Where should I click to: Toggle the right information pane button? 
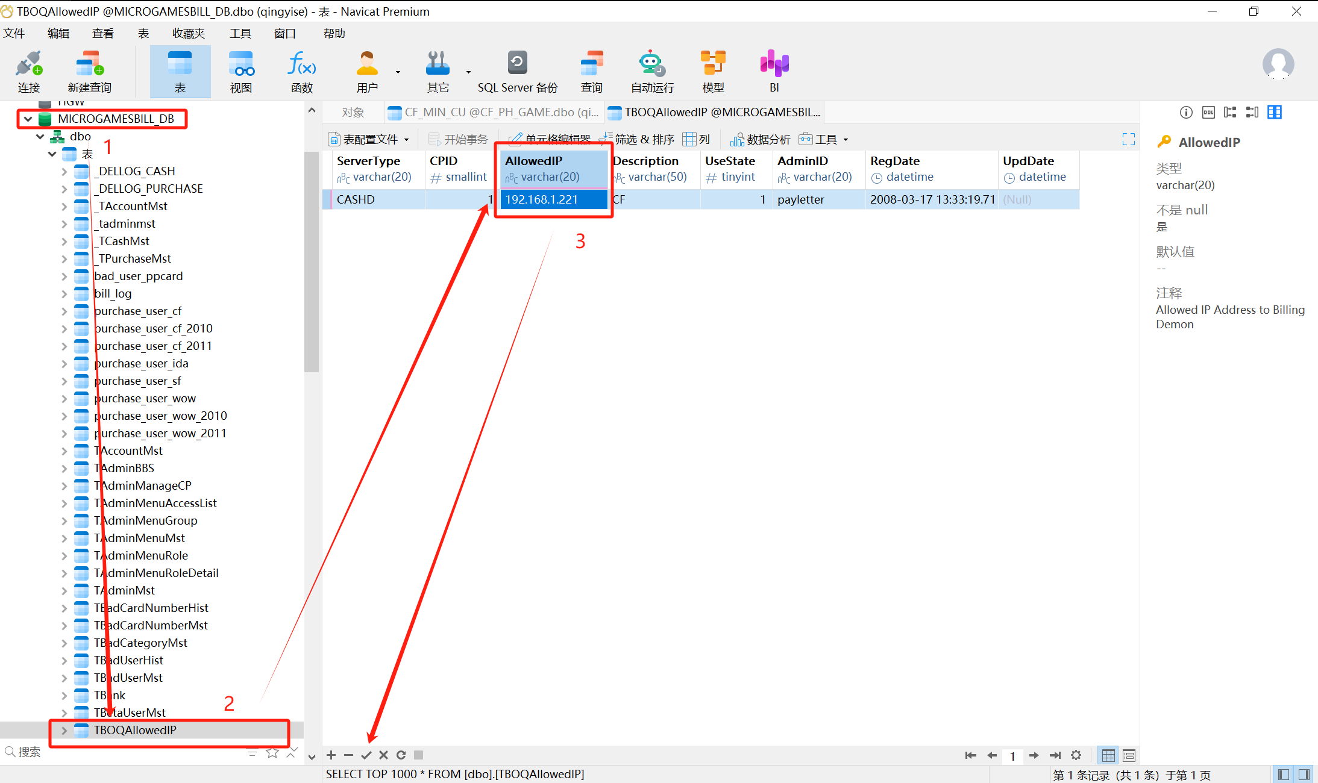click(1304, 774)
